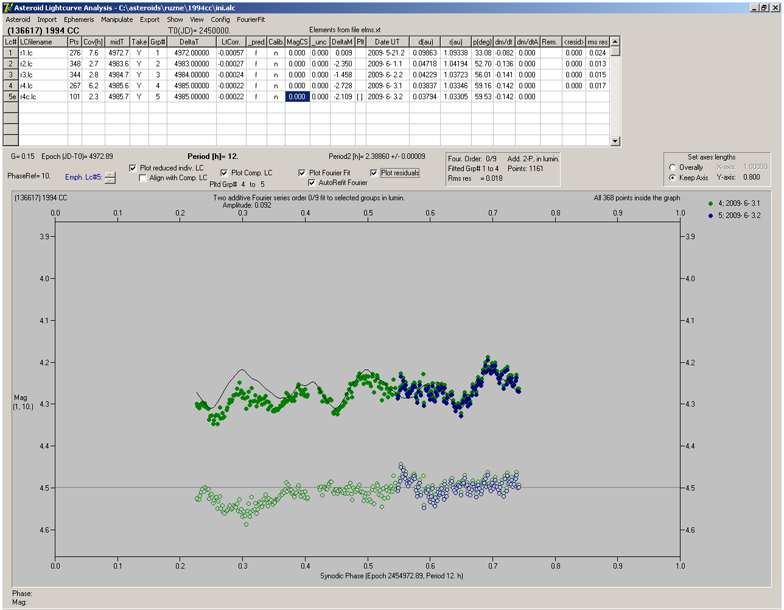Click the highlighted MagCS cell for r4c.lc
Viewport: 784px width, 610px height.
click(x=298, y=97)
